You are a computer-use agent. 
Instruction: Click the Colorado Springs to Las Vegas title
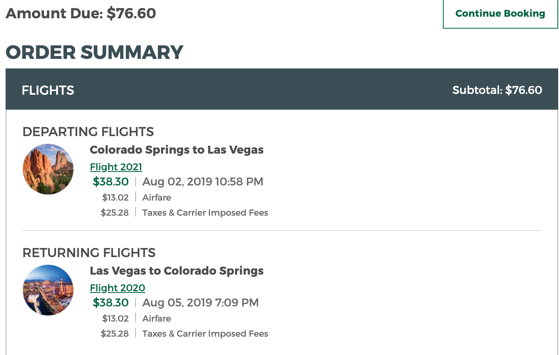(177, 150)
